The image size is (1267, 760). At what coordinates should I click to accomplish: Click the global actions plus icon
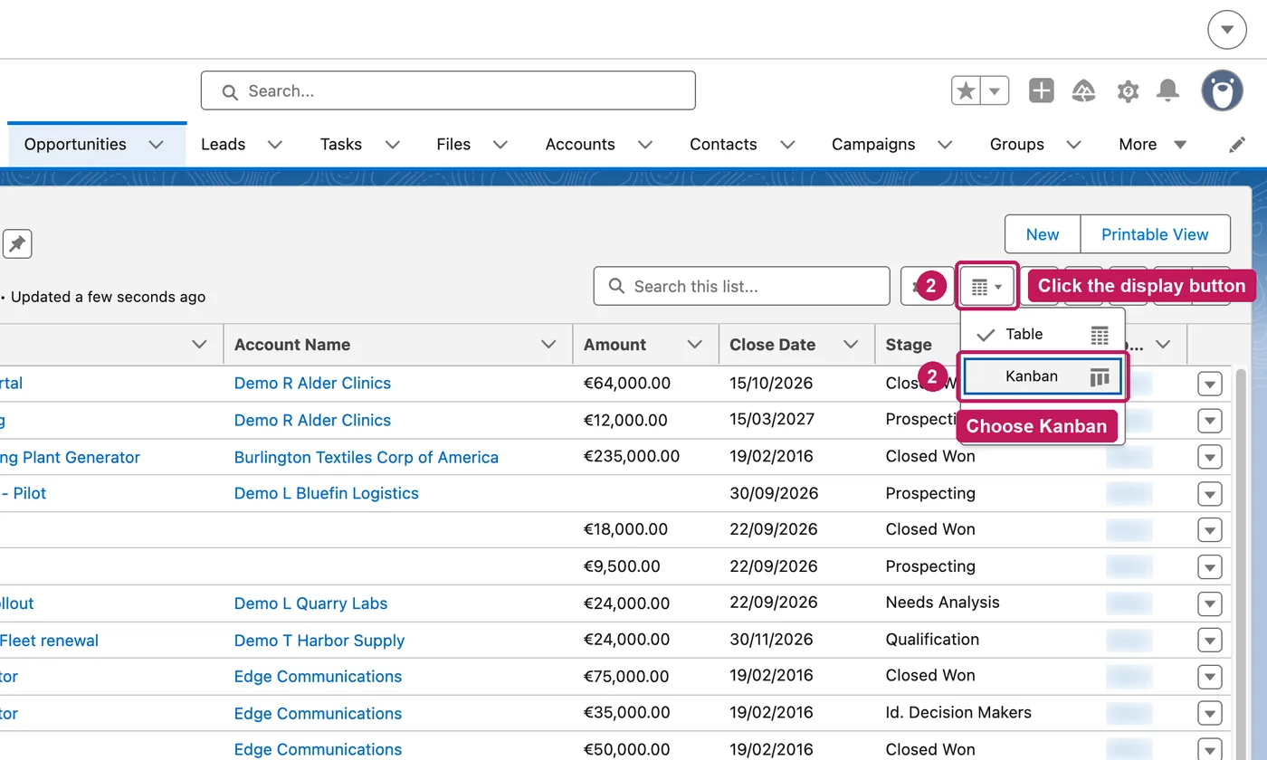(x=1042, y=90)
